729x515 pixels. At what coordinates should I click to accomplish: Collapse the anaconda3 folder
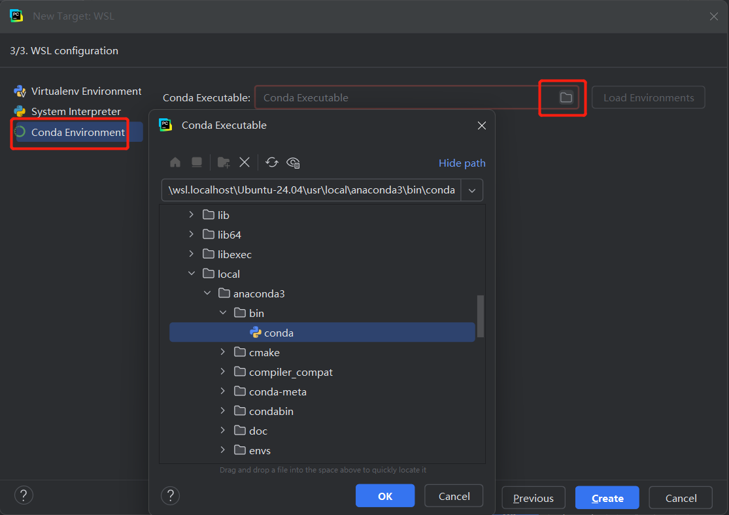pos(207,293)
